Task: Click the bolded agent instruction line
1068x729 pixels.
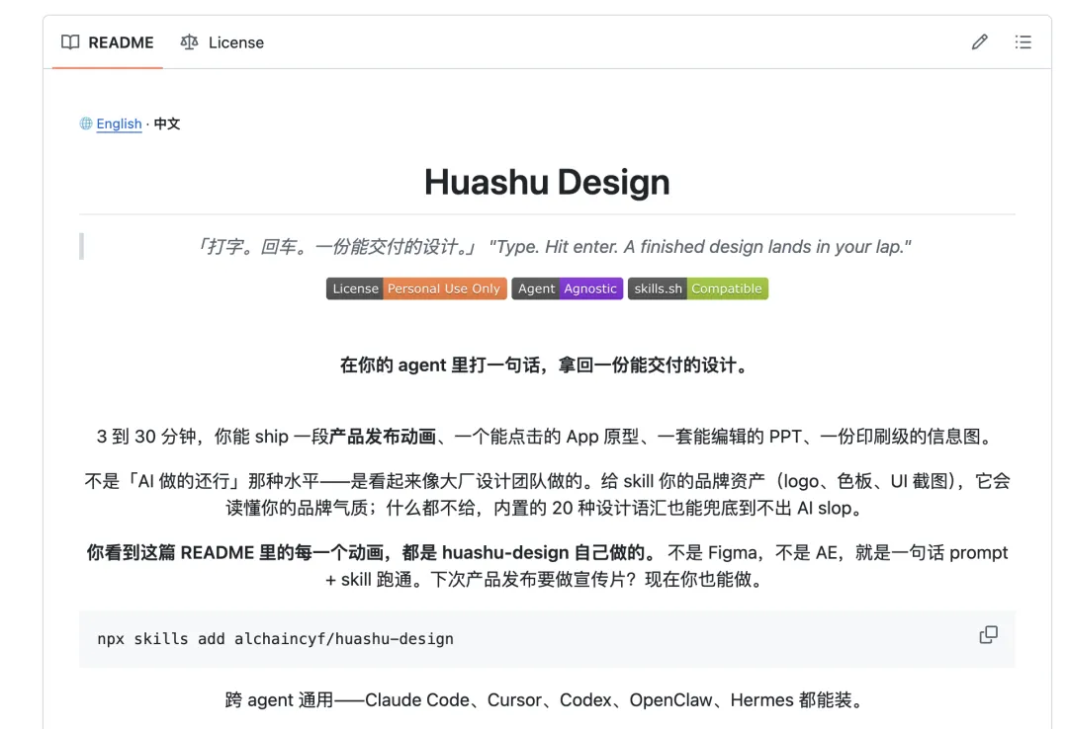Action: click(x=546, y=364)
